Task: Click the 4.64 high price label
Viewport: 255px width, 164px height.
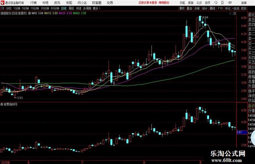Action: tap(205, 17)
